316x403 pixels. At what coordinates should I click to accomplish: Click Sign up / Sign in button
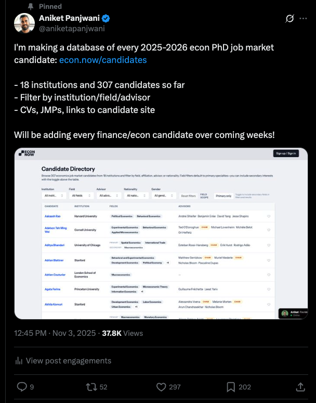[x=286, y=154]
